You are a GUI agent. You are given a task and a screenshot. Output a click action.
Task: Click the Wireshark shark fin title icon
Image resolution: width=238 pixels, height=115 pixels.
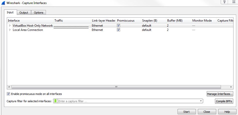tap(3, 3)
